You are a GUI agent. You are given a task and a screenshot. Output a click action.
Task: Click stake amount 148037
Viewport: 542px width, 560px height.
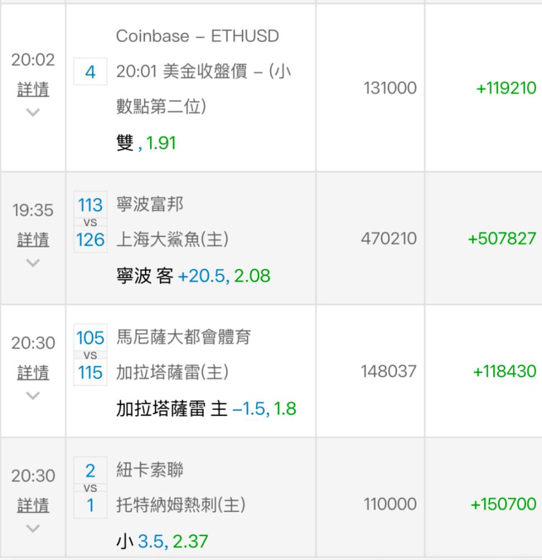(390, 371)
